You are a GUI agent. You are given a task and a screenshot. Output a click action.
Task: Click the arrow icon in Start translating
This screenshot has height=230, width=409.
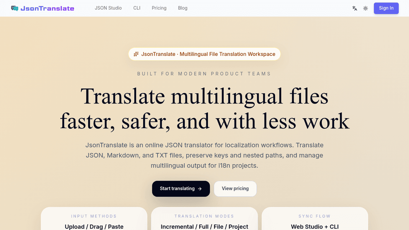(200, 189)
